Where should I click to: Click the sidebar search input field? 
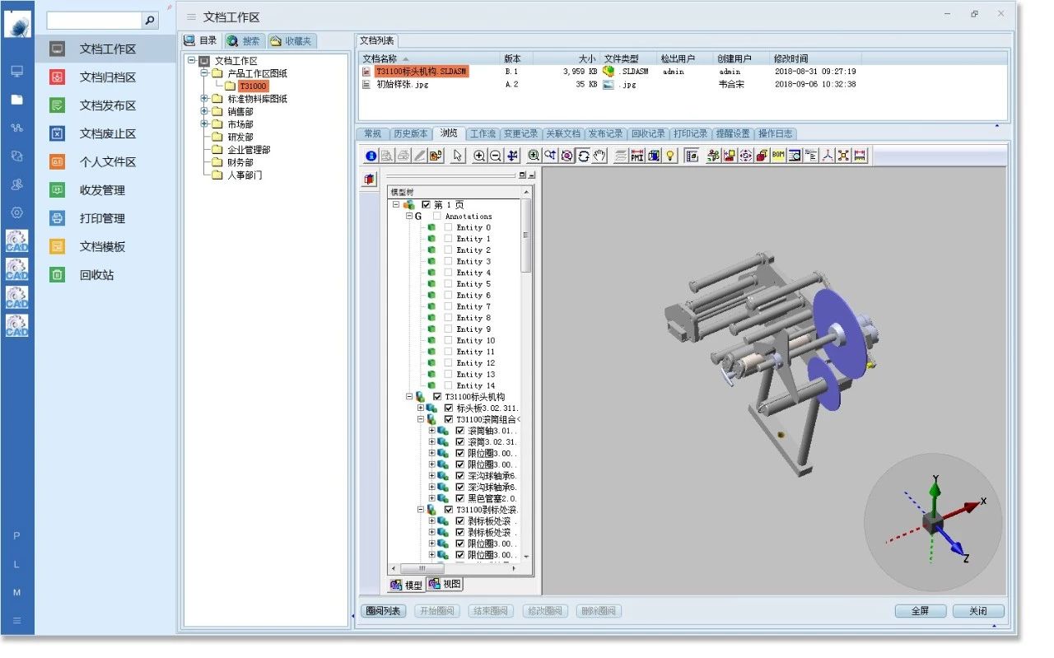[95, 20]
